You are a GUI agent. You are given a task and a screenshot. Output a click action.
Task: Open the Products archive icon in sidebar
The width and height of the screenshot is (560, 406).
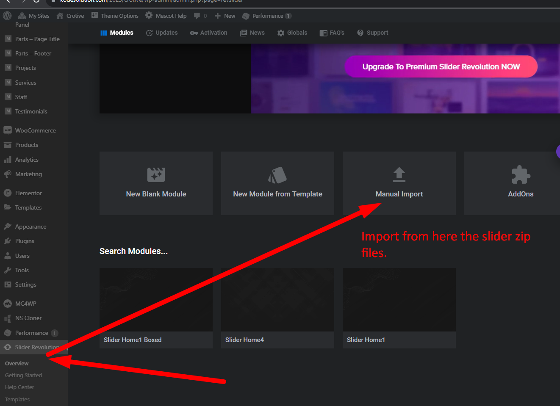click(8, 145)
